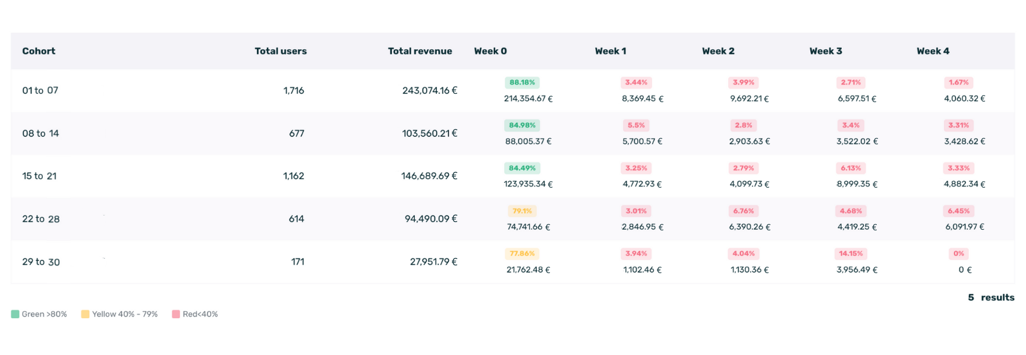Click the 243,074.16 € total revenue cell
The width and height of the screenshot is (1026, 355).
(429, 90)
